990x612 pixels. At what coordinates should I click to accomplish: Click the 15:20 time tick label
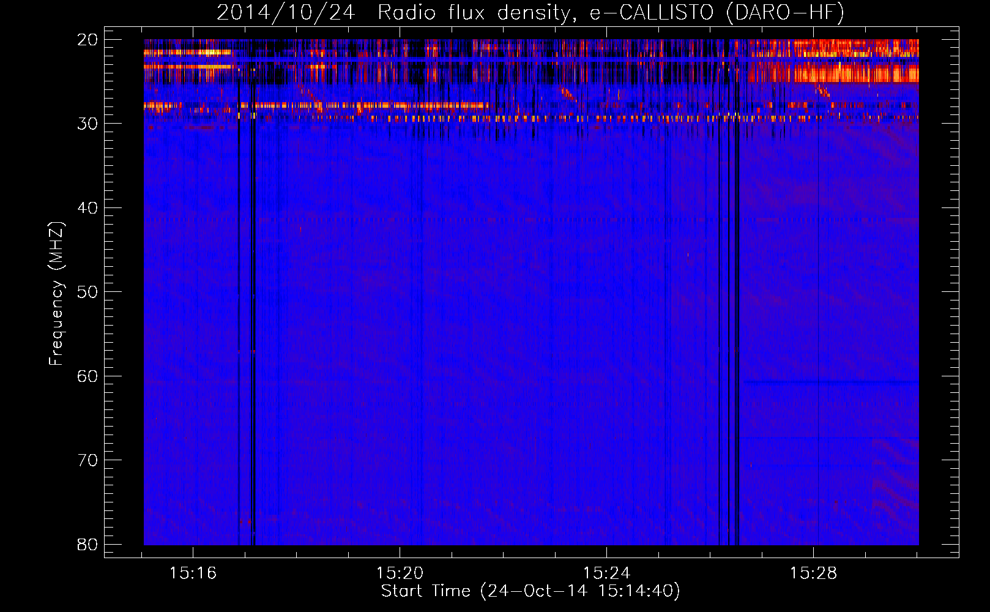pyautogui.click(x=400, y=573)
